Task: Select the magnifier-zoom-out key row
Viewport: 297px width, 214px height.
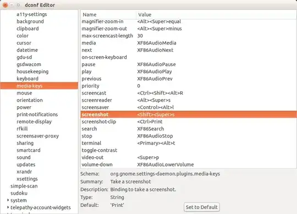Action: (x=189, y=29)
